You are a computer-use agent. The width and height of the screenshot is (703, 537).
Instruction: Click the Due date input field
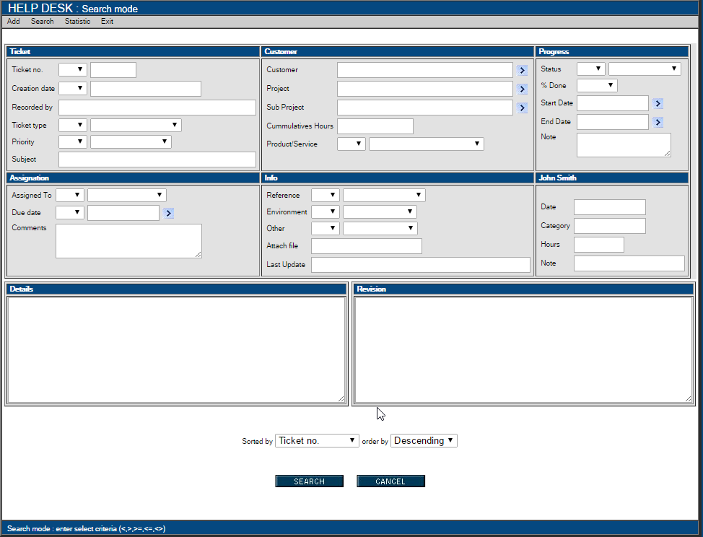(x=123, y=213)
